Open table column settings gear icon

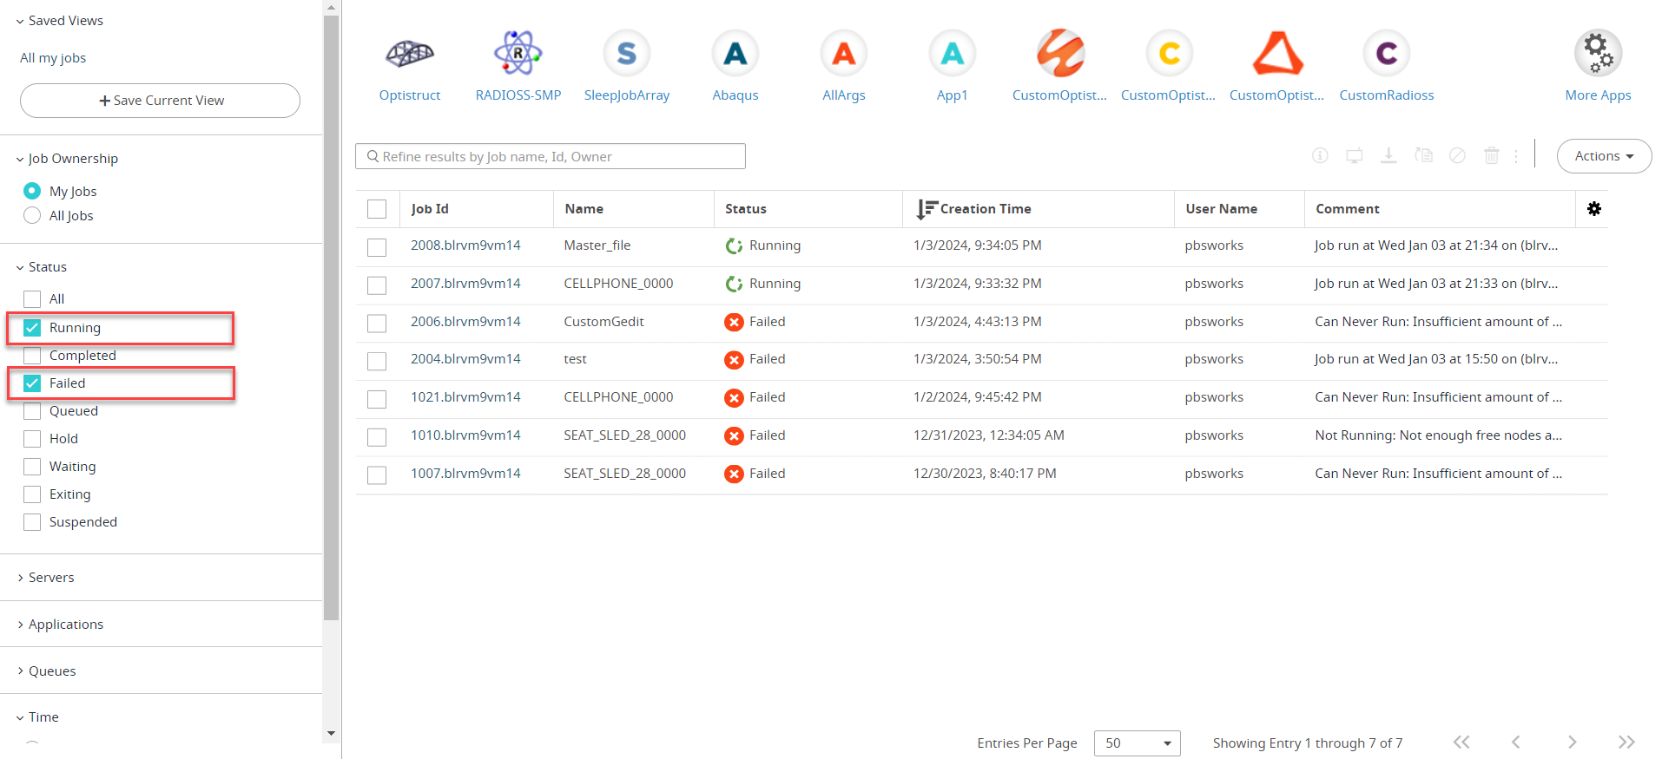[x=1593, y=209]
